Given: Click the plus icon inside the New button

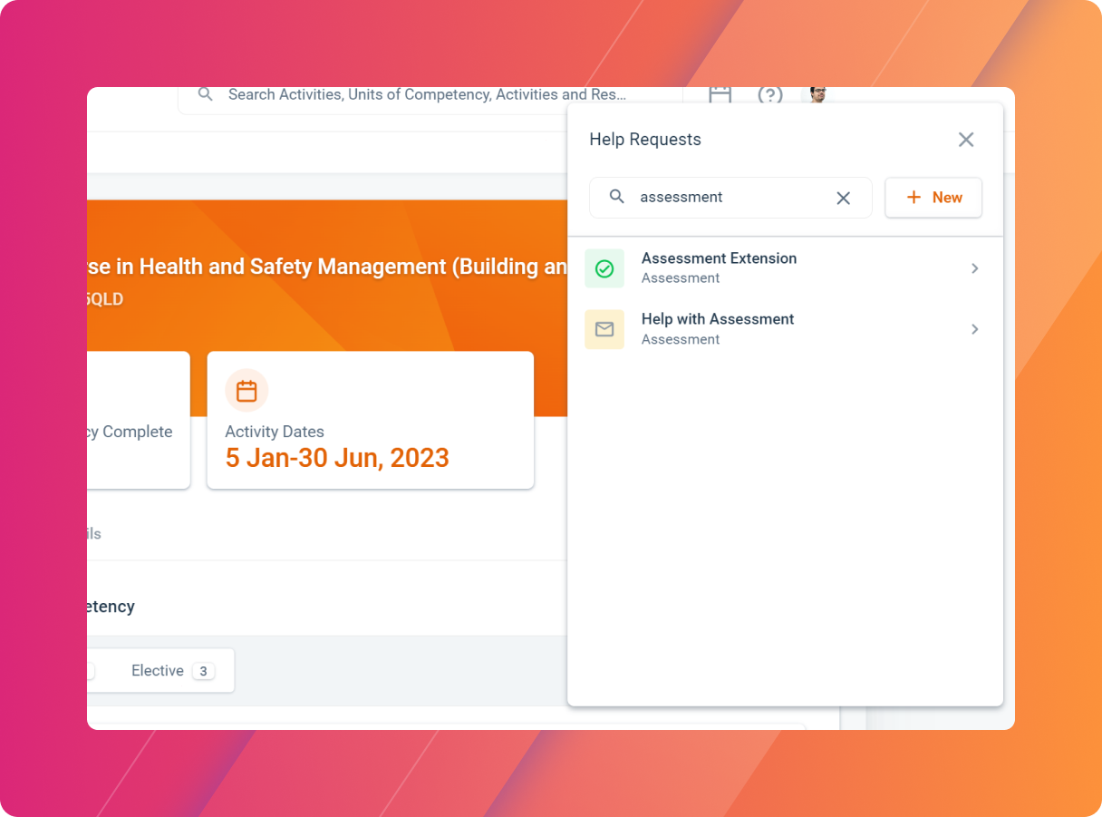Looking at the screenshot, I should click(x=913, y=197).
